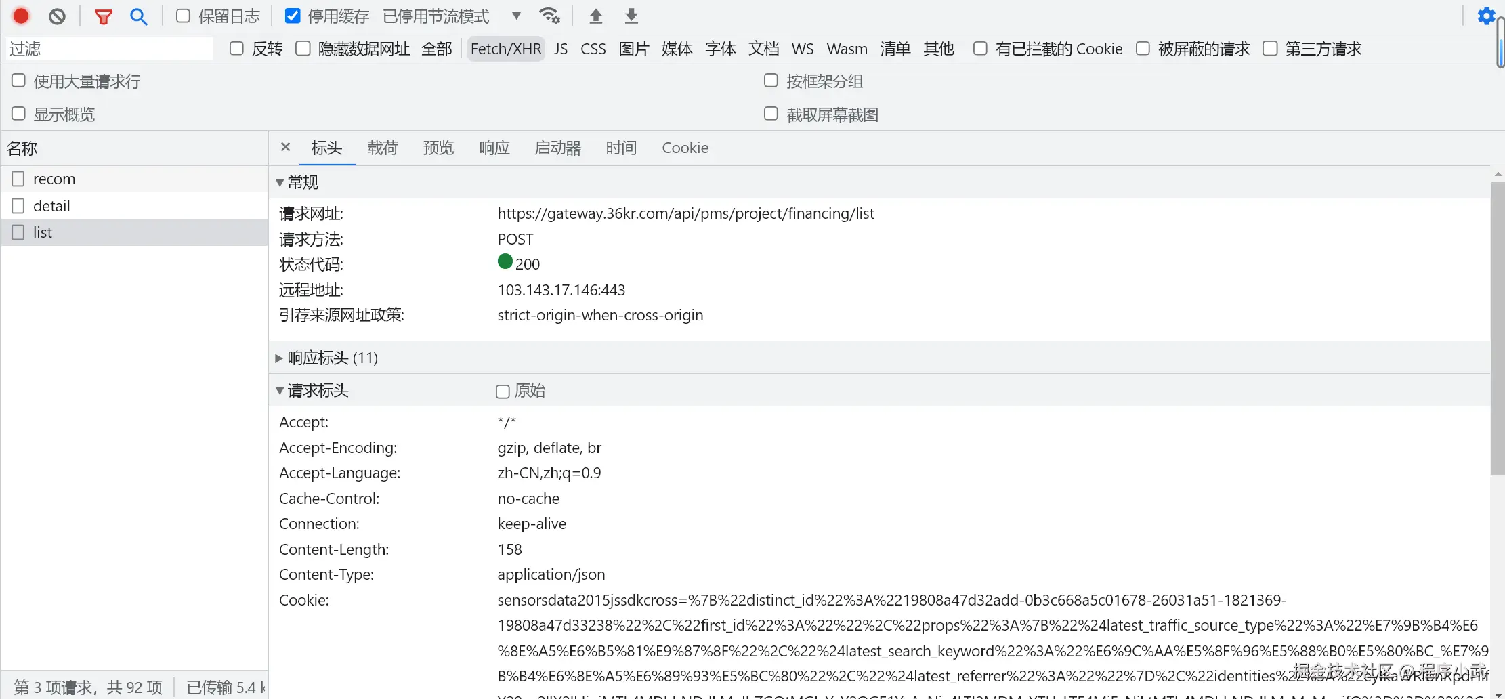Uncheck 停用缓存 option
1505x699 pixels.
(x=292, y=15)
